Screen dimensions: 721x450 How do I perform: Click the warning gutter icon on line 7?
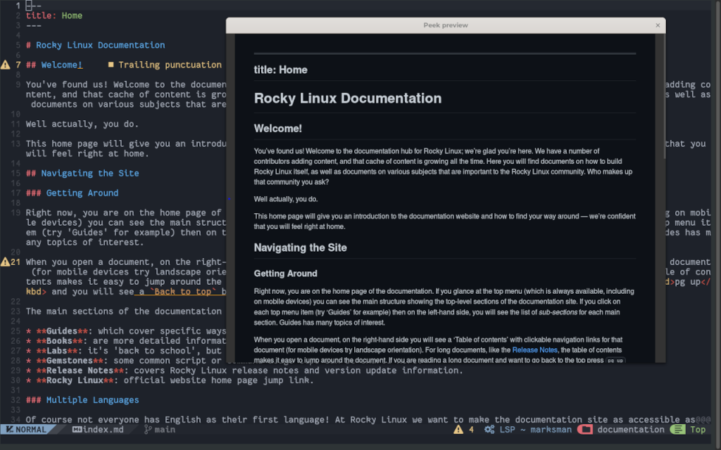click(4, 65)
